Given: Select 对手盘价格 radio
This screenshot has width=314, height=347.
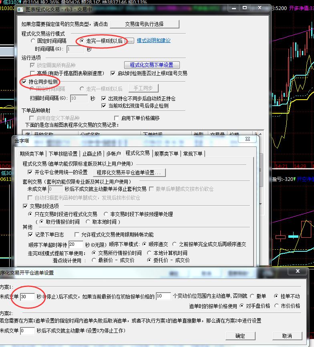Looking at the screenshot, I should pos(242,306).
